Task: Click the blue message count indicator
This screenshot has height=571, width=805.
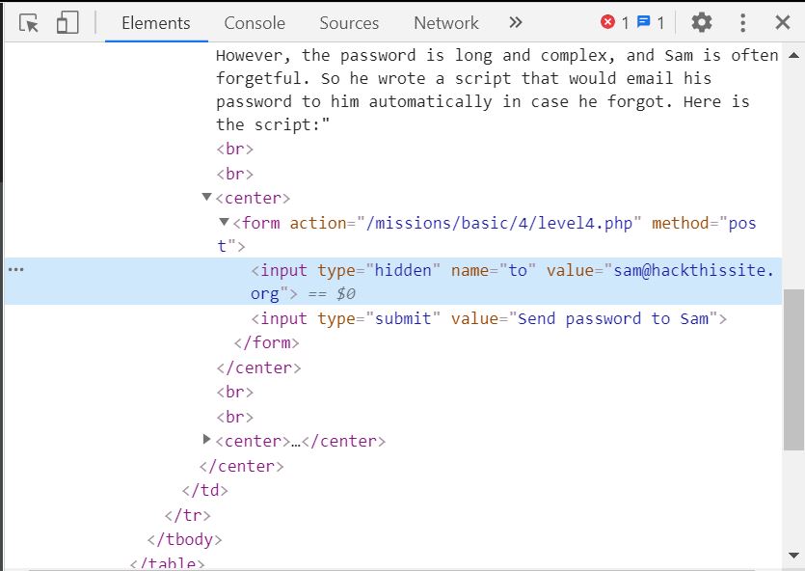Action: click(x=651, y=22)
